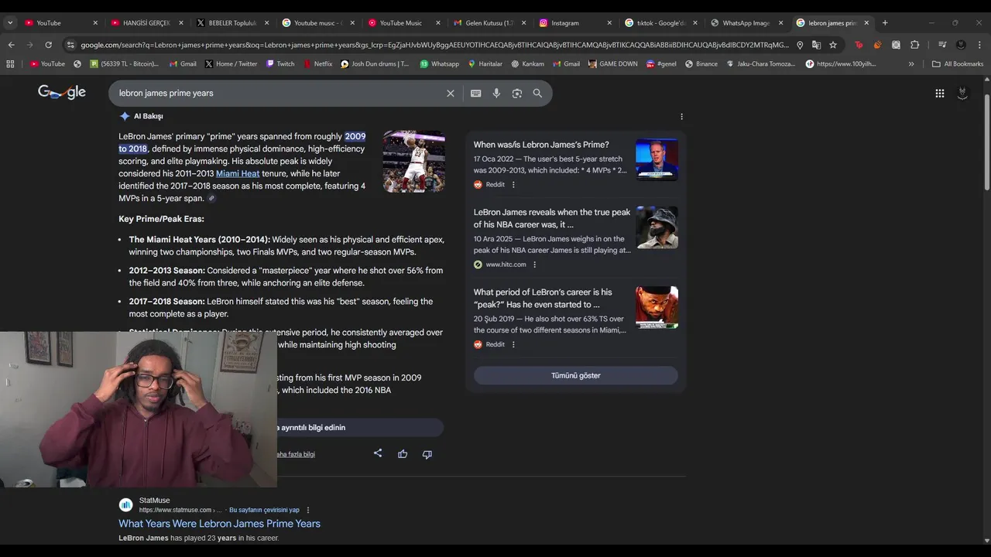The image size is (991, 557).
Task: Open the on-screen keyboard input tool
Action: 475,93
